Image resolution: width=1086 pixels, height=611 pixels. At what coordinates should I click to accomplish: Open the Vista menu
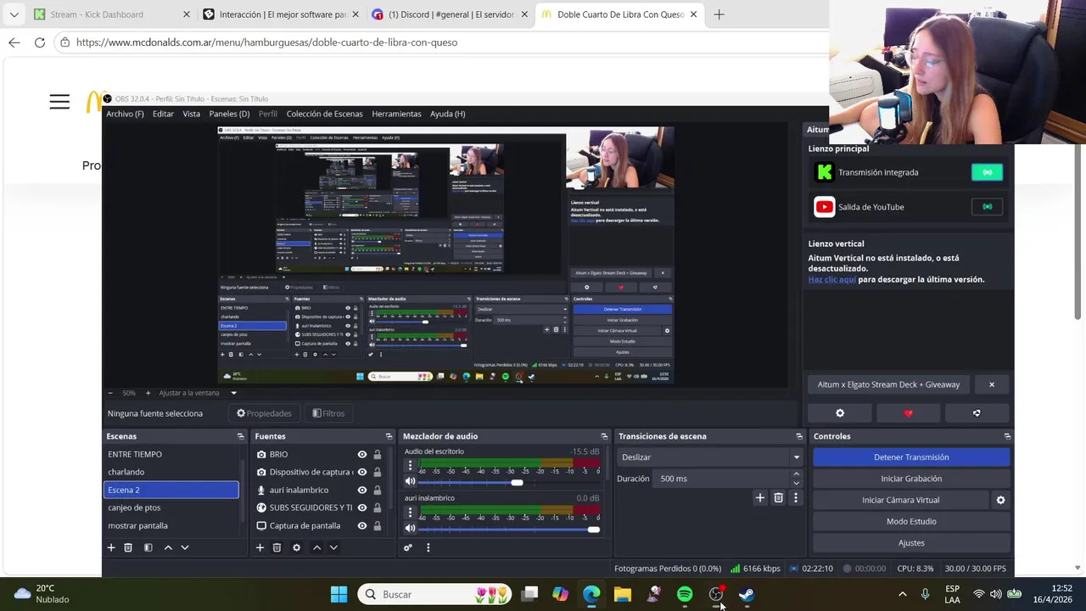[x=192, y=114]
